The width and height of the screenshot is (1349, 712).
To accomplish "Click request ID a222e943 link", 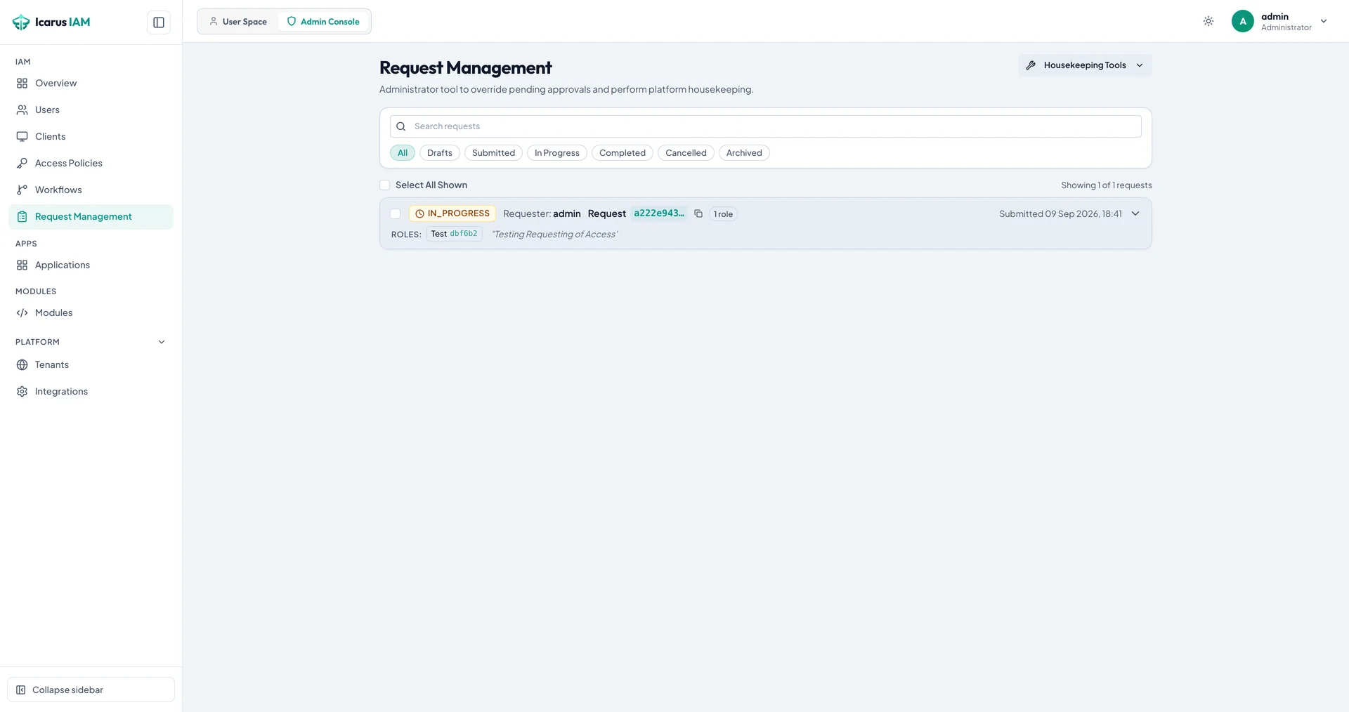I will coord(659,213).
